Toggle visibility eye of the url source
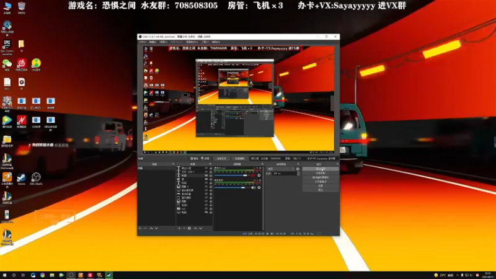Image resolution: width=496 pixels, height=279 pixels. coord(206,209)
